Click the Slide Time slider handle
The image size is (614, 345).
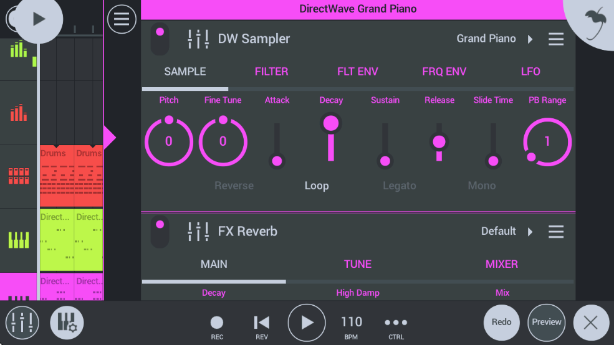point(493,161)
